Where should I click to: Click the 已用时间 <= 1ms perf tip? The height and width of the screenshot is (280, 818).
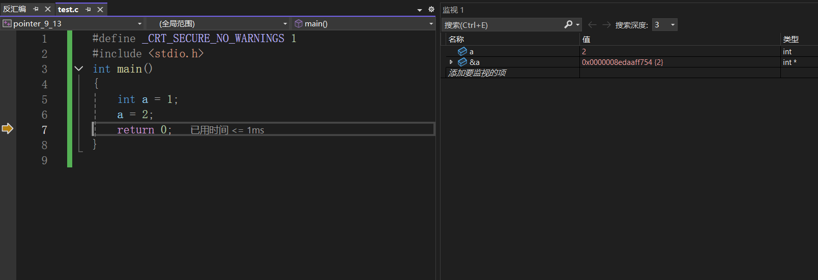pos(227,130)
